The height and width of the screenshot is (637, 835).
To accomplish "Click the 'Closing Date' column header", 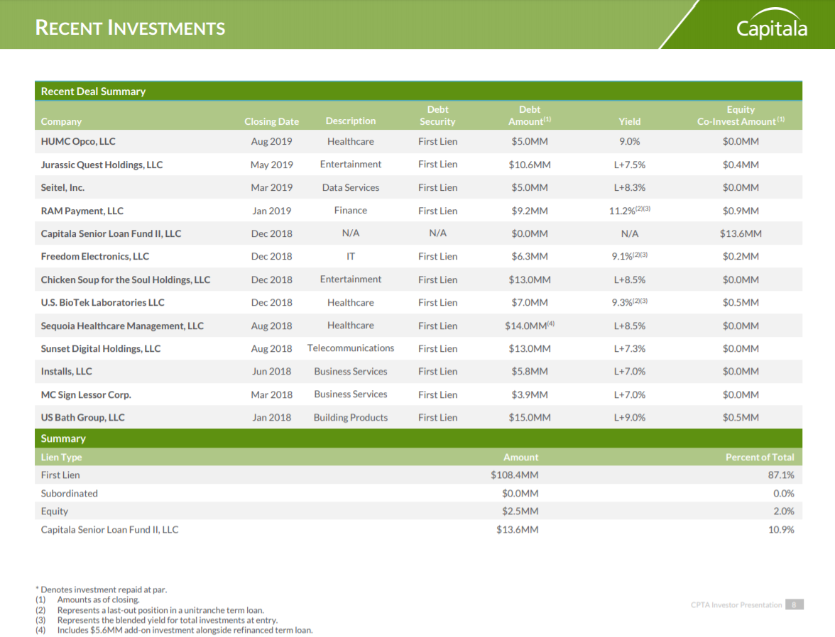I will point(271,121).
